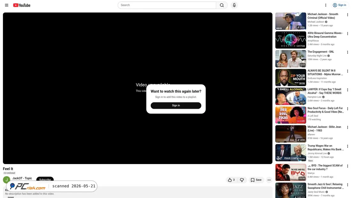Like the video with thumbs up
This screenshot has width=352, height=198.
(x=231, y=180)
